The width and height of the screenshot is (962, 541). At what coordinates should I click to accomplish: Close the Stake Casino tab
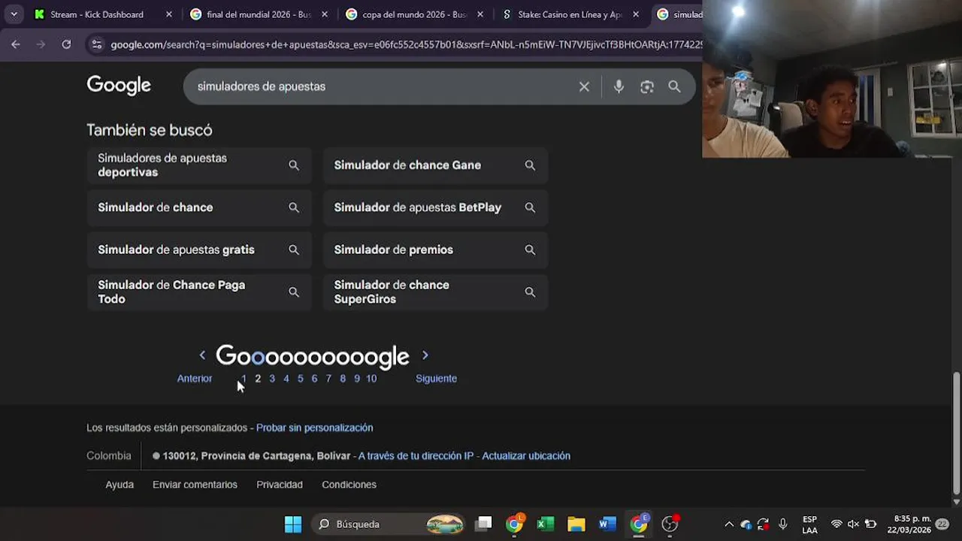(x=636, y=14)
